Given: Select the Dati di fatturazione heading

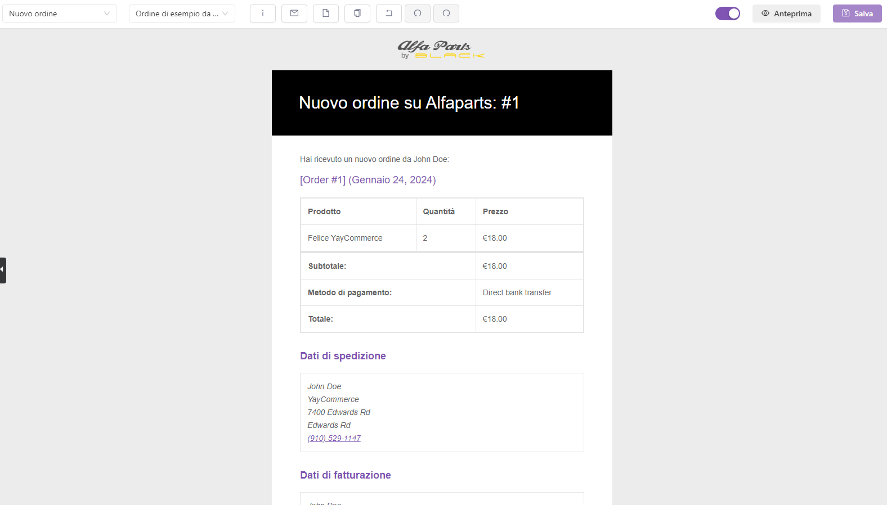Looking at the screenshot, I should (x=345, y=475).
